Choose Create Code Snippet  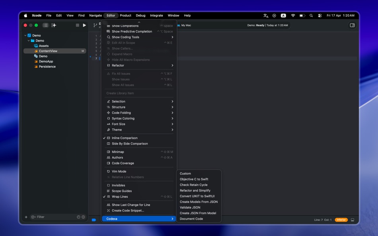139,211
